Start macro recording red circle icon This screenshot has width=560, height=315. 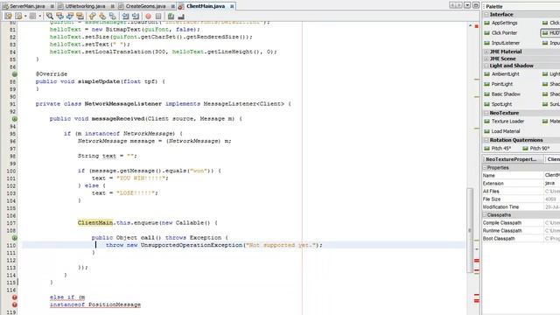pos(148,16)
